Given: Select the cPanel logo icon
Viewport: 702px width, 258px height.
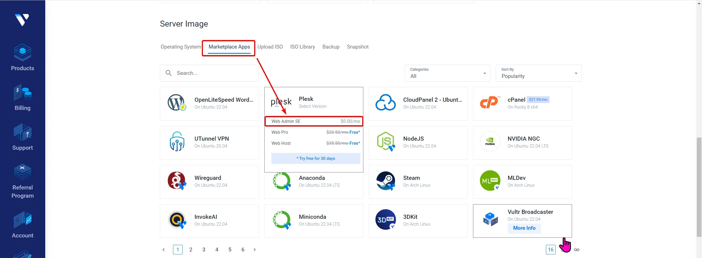Looking at the screenshot, I should (490, 102).
